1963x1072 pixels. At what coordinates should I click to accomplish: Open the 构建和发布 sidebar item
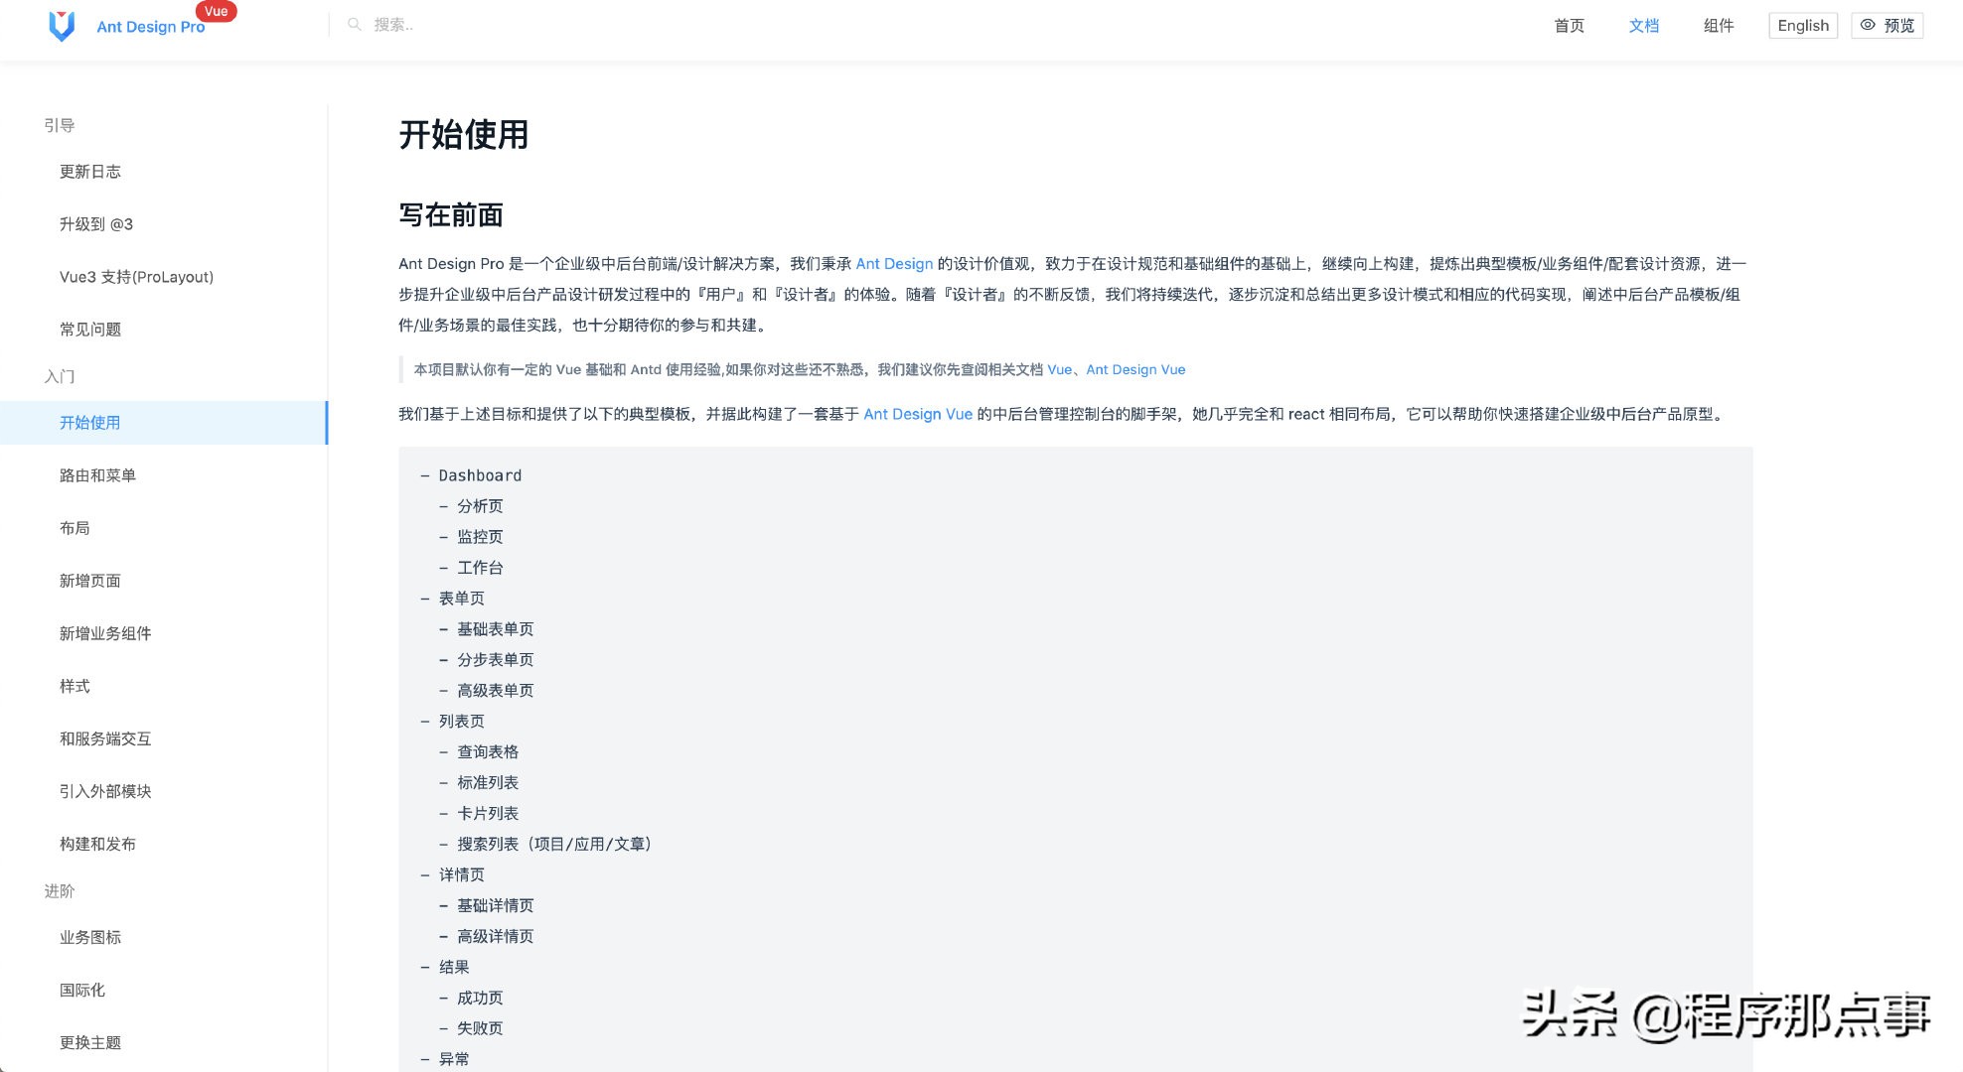(97, 844)
